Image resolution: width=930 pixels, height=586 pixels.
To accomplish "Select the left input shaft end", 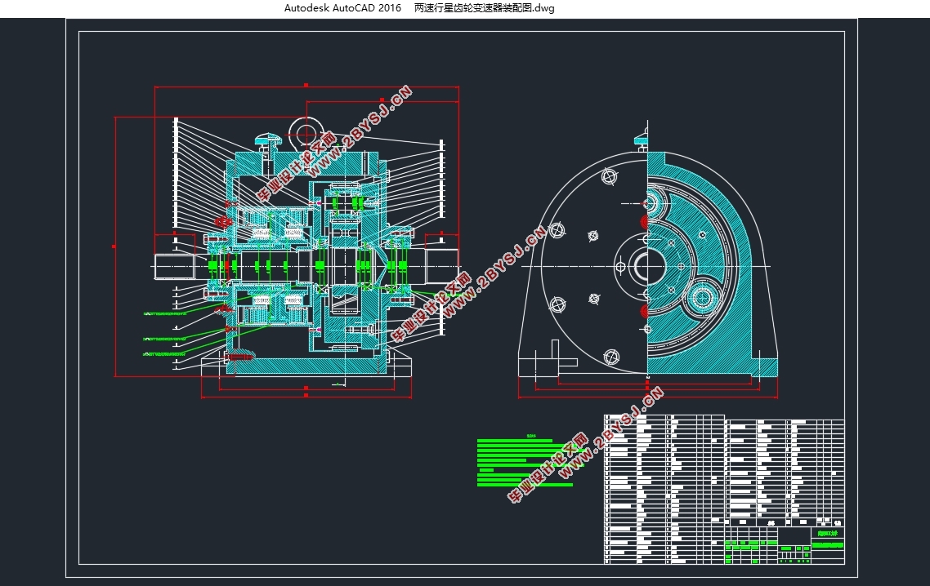I will 174,266.
